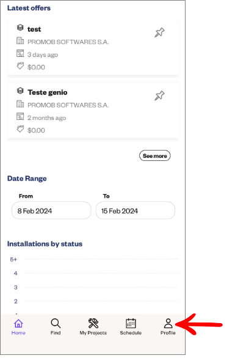Click layers icon beside 'test'

[20, 28]
